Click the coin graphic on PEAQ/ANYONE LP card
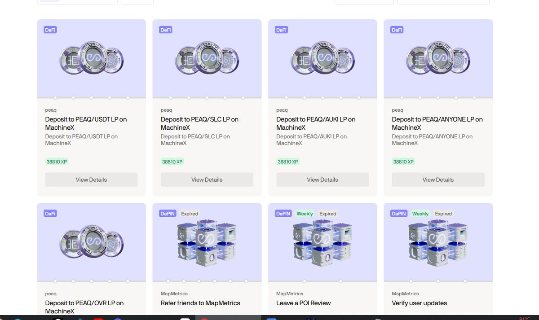 point(438,59)
